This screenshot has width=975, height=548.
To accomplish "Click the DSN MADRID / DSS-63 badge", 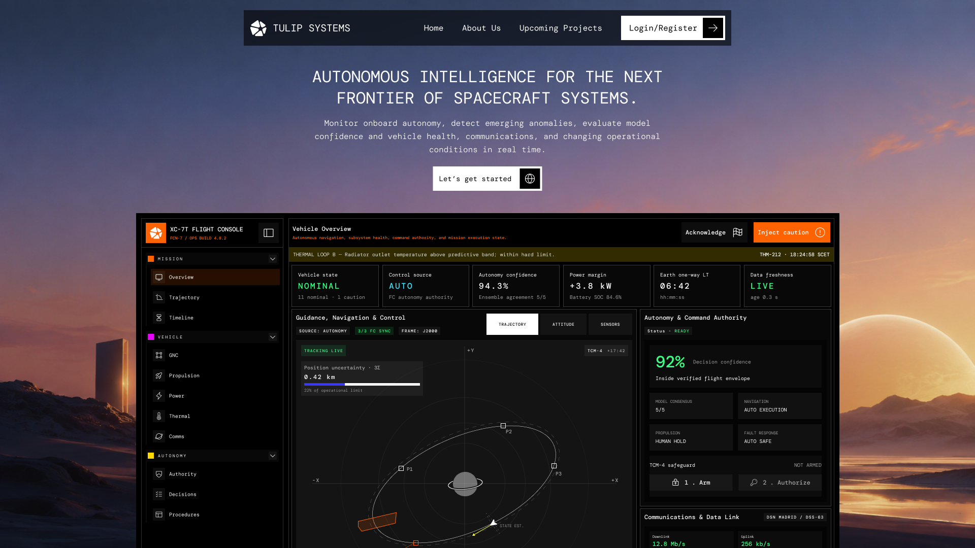I will coord(795,517).
